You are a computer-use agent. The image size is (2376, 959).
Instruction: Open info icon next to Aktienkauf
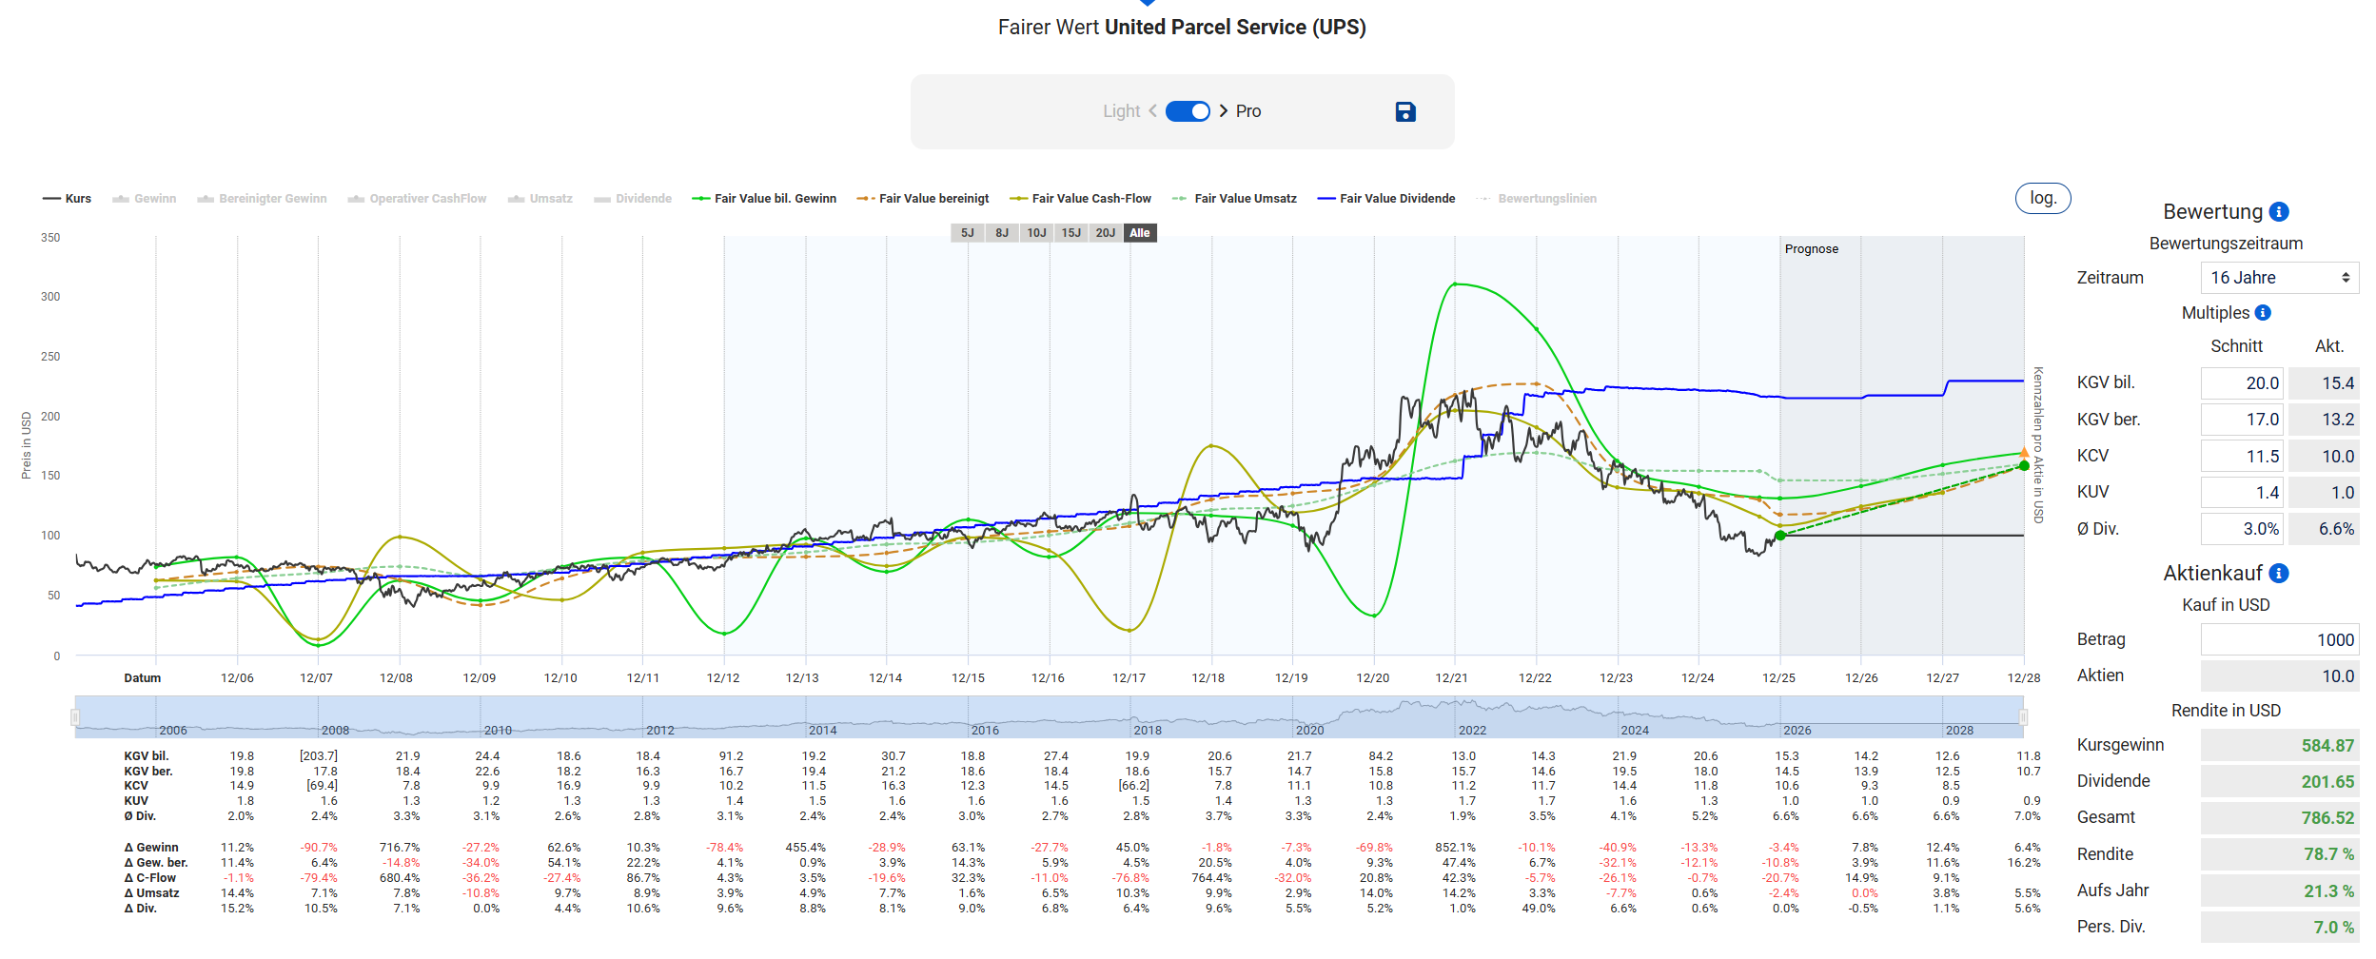(2279, 574)
